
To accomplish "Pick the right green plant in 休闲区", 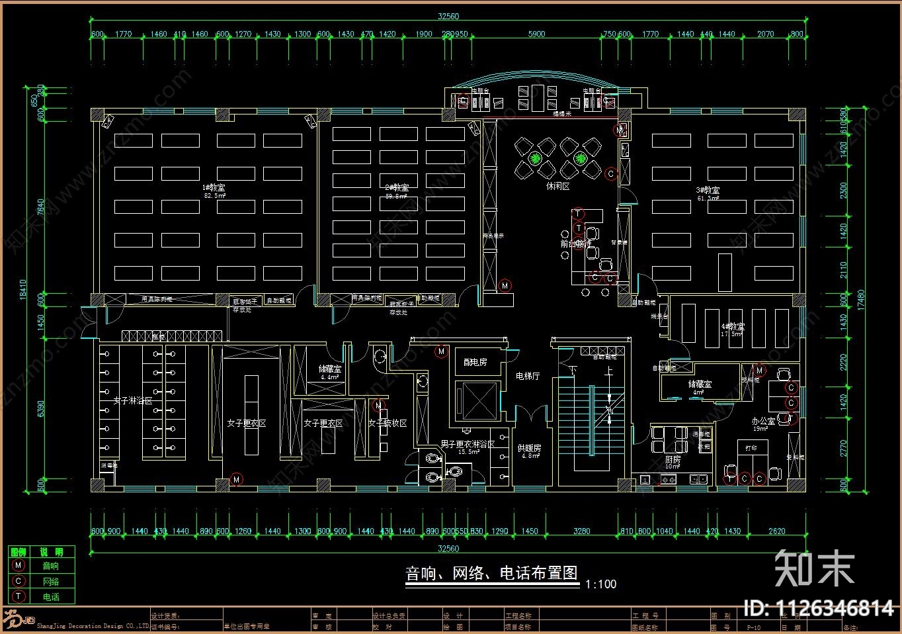I will click(580, 158).
